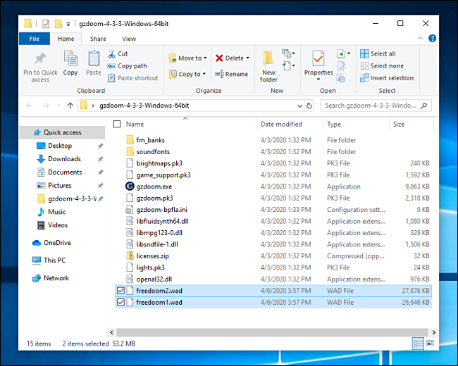Switch to the View ribbon tab
Screen dimensions: 458x366
[129, 39]
